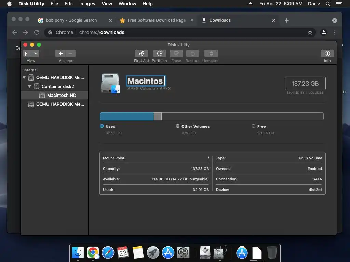The image size is (350, 262).
Task: Open Chrome's three-dot menu
Action: pos(335,32)
